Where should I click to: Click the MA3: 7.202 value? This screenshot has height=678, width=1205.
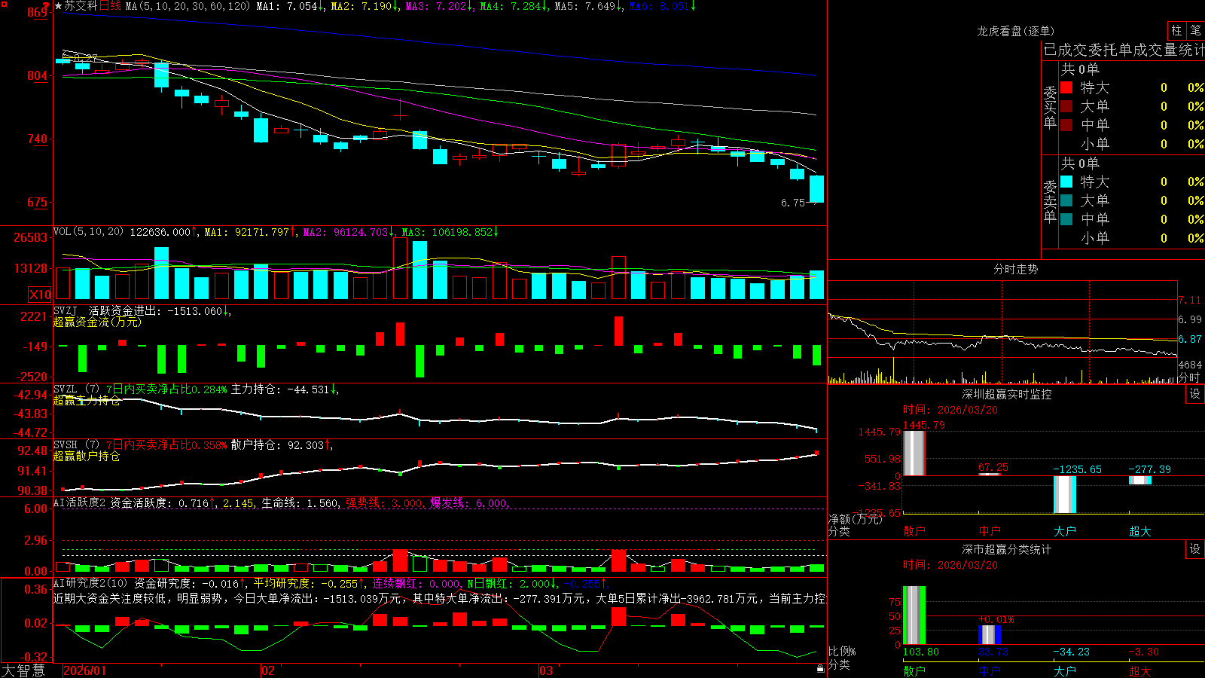(x=440, y=6)
